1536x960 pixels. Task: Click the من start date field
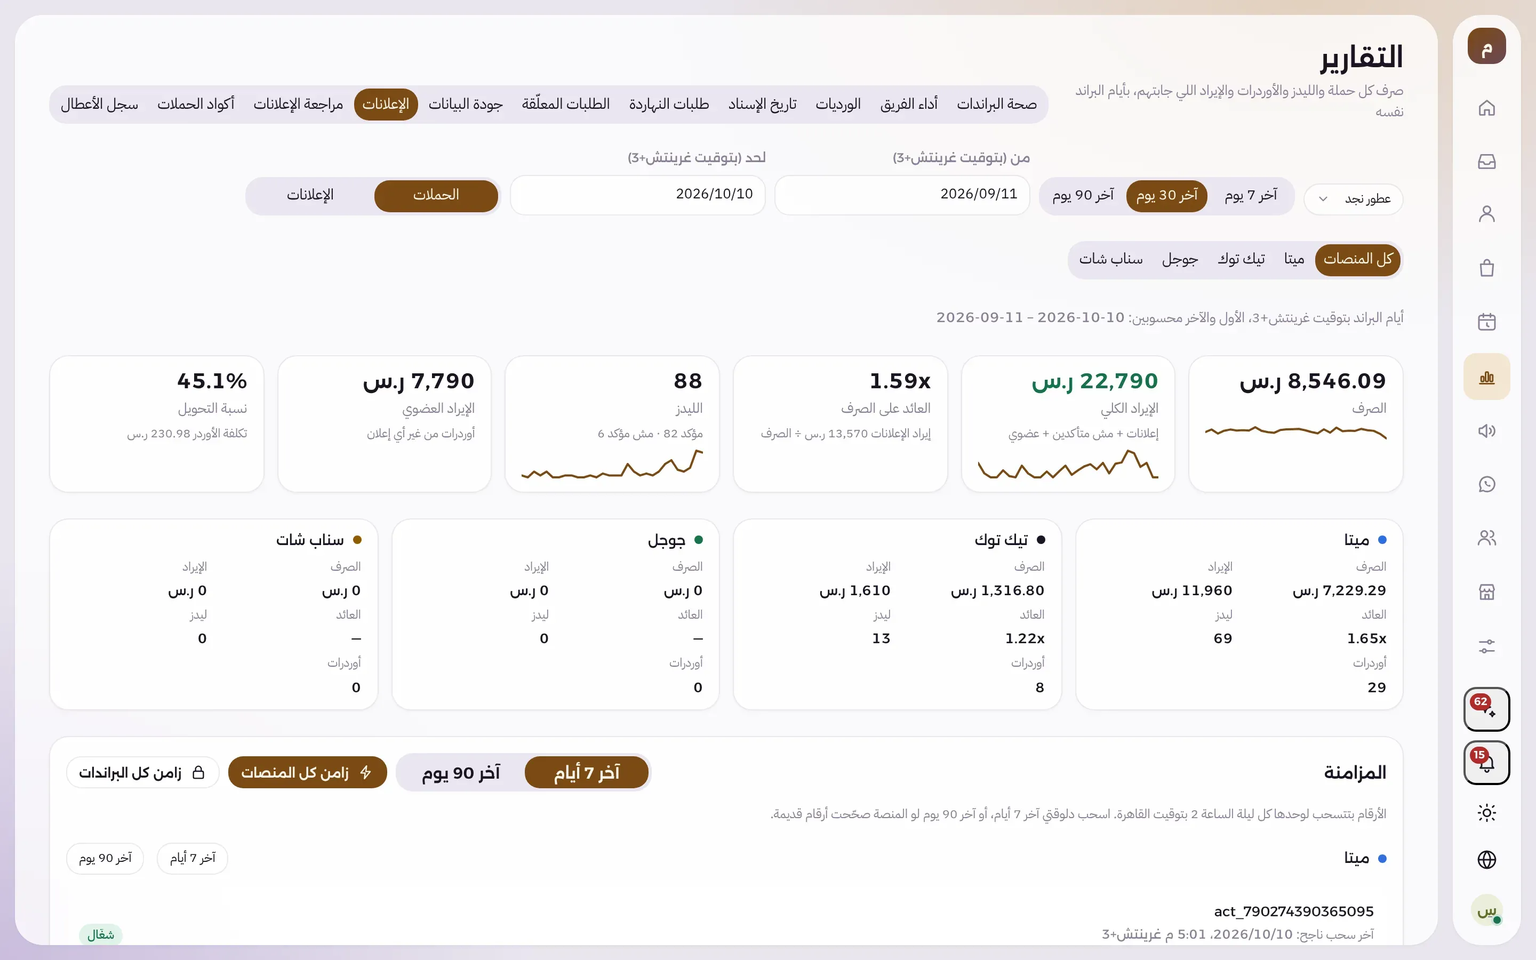tap(901, 195)
